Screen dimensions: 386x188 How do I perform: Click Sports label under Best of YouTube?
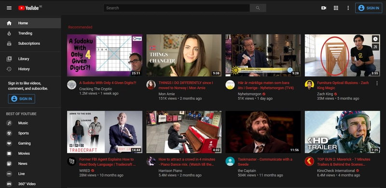point(23,133)
